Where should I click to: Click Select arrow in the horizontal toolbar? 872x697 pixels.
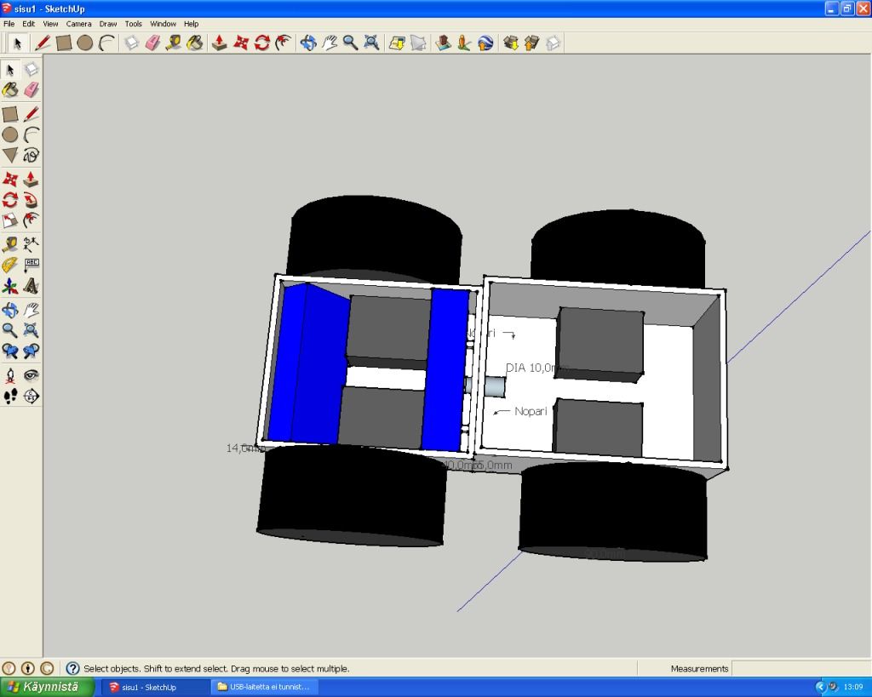(17, 43)
